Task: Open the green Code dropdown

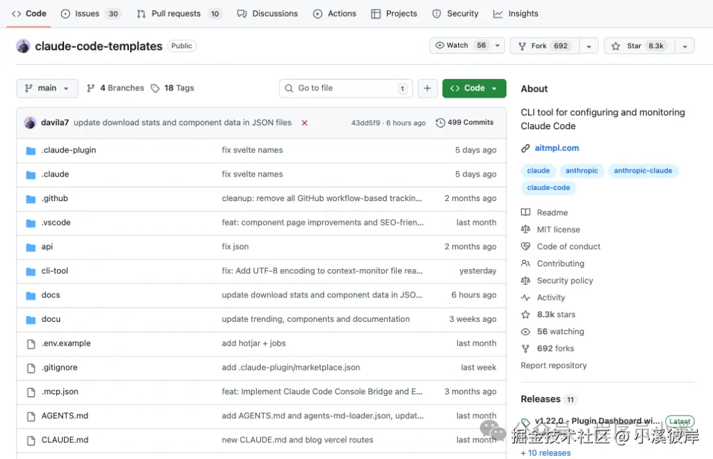Action: (x=474, y=88)
